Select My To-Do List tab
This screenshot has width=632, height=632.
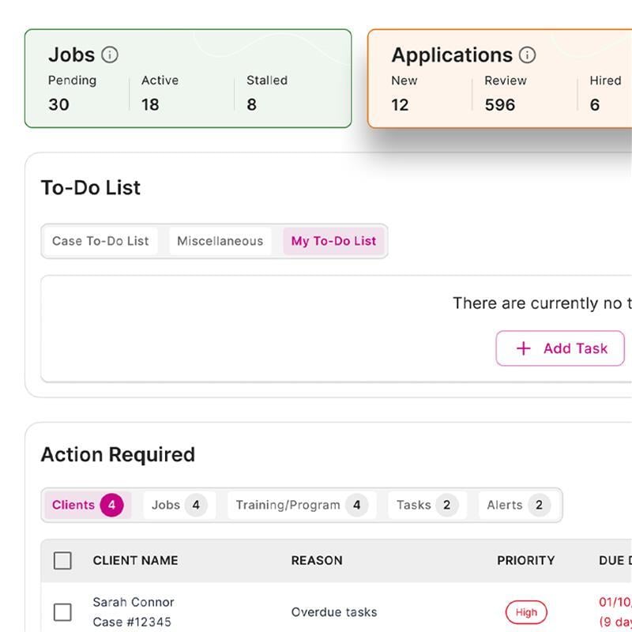[333, 242]
